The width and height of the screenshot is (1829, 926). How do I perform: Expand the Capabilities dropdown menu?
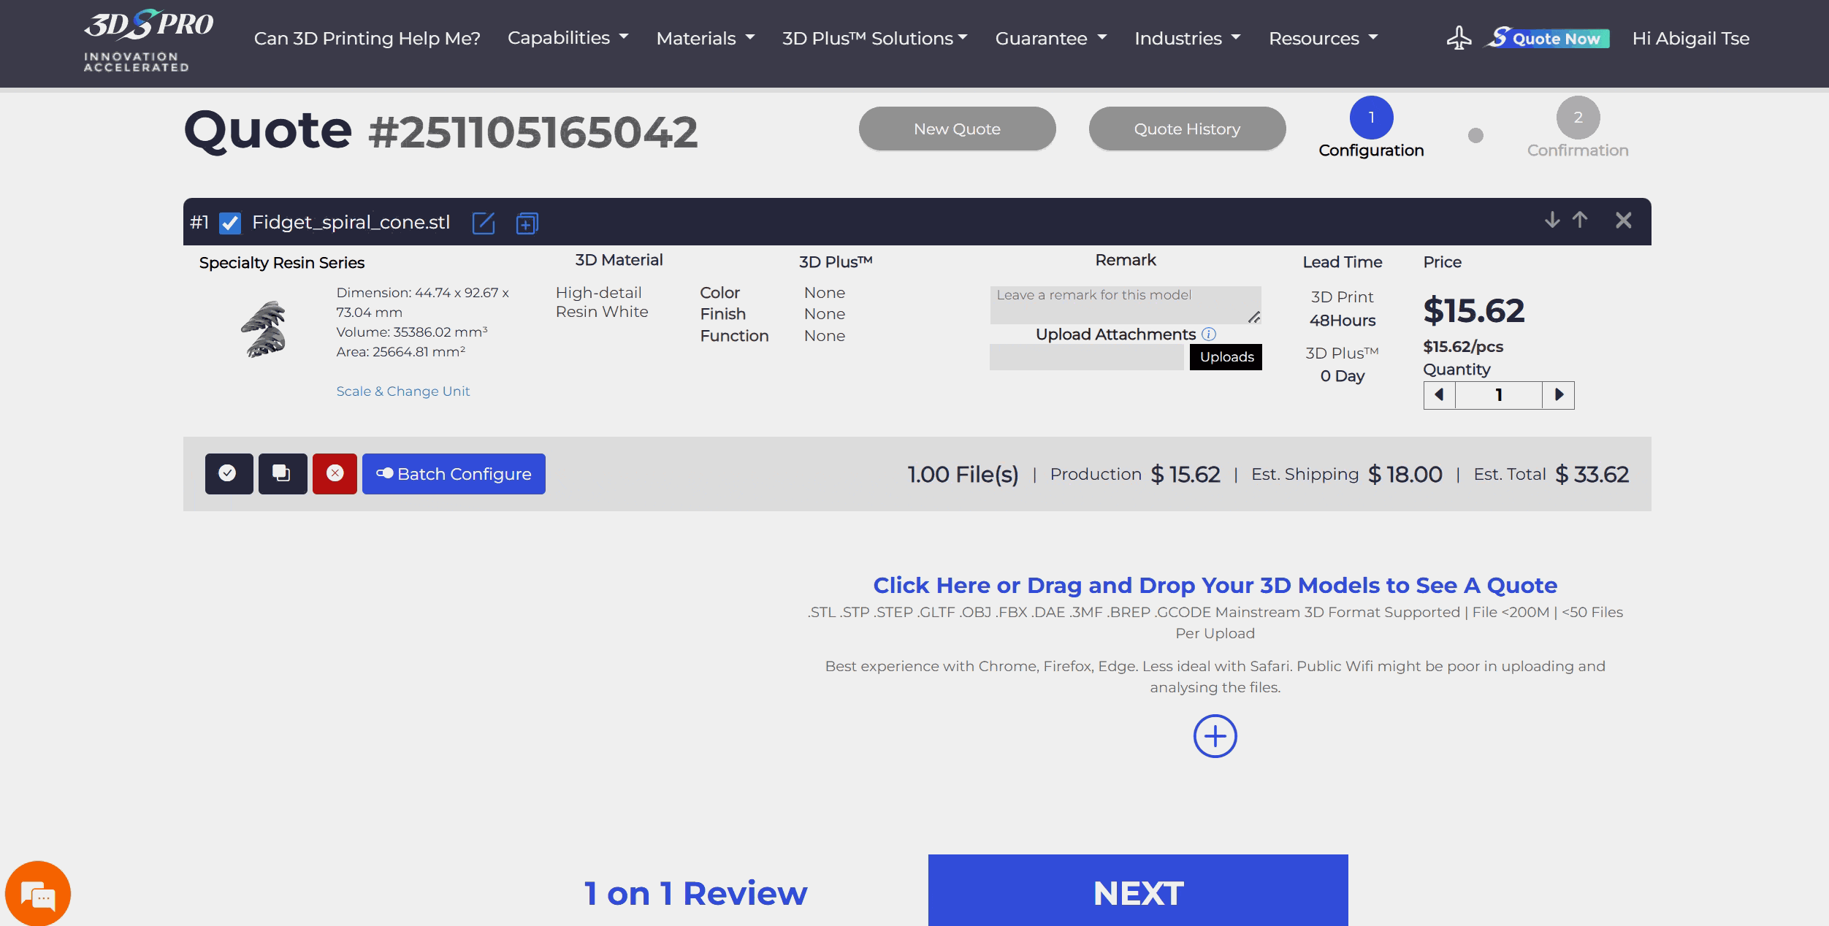click(568, 38)
